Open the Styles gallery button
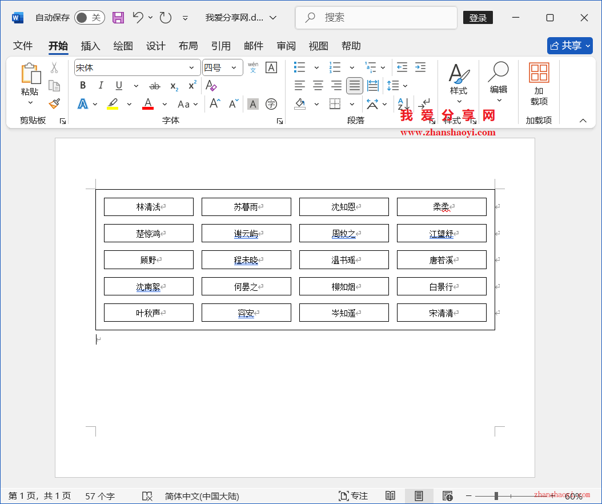Viewport: 602px width, 504px height. tap(459, 83)
